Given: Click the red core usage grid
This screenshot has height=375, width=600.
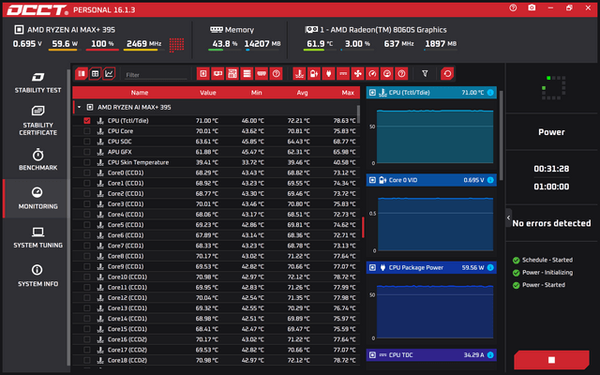Looking at the screenshot, I should click(x=176, y=44).
